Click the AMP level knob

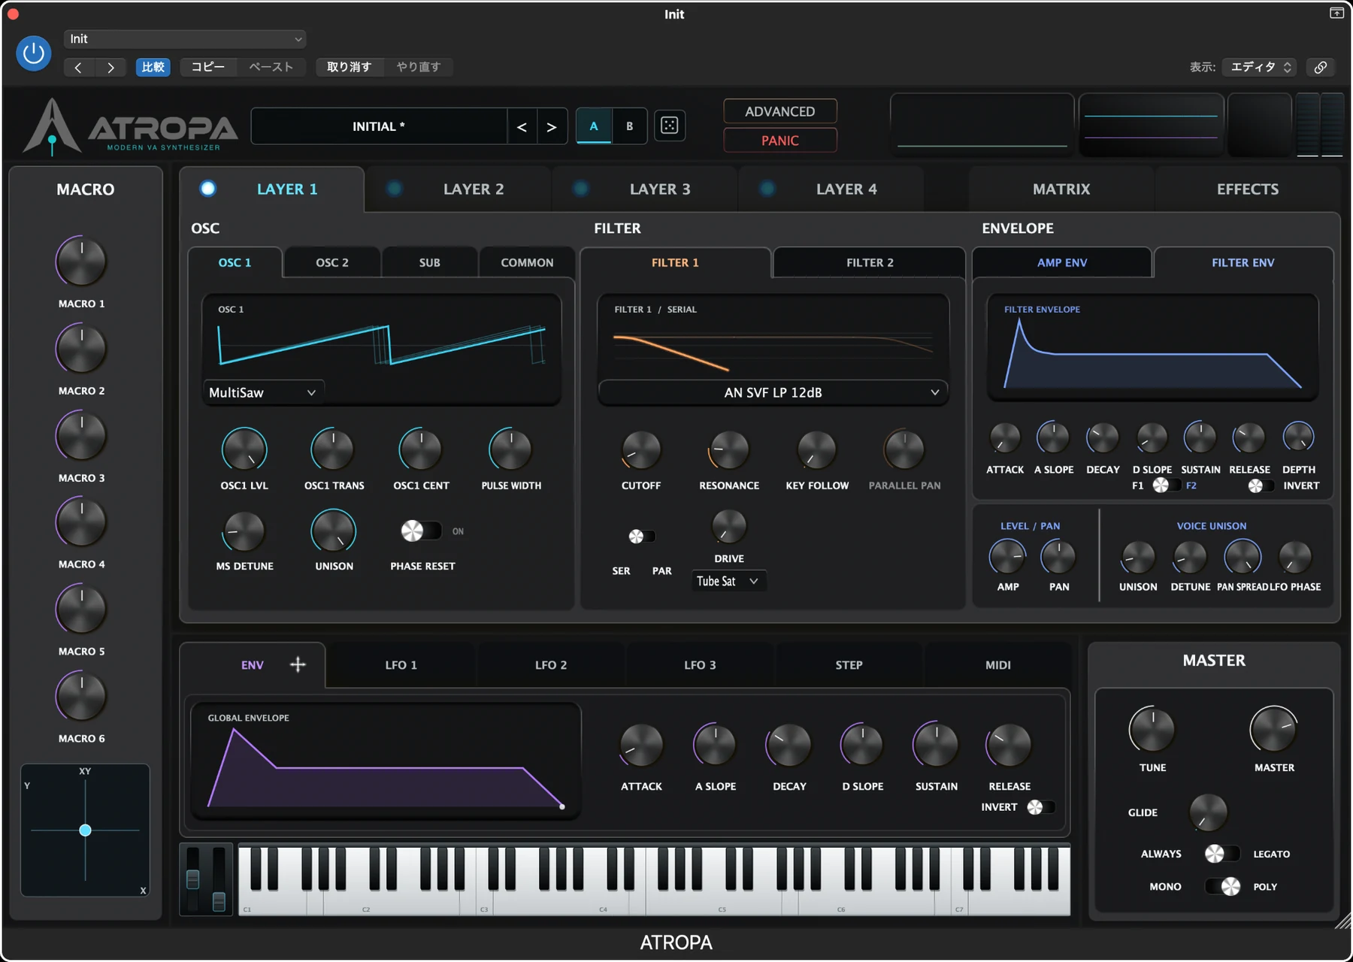pyautogui.click(x=1007, y=557)
